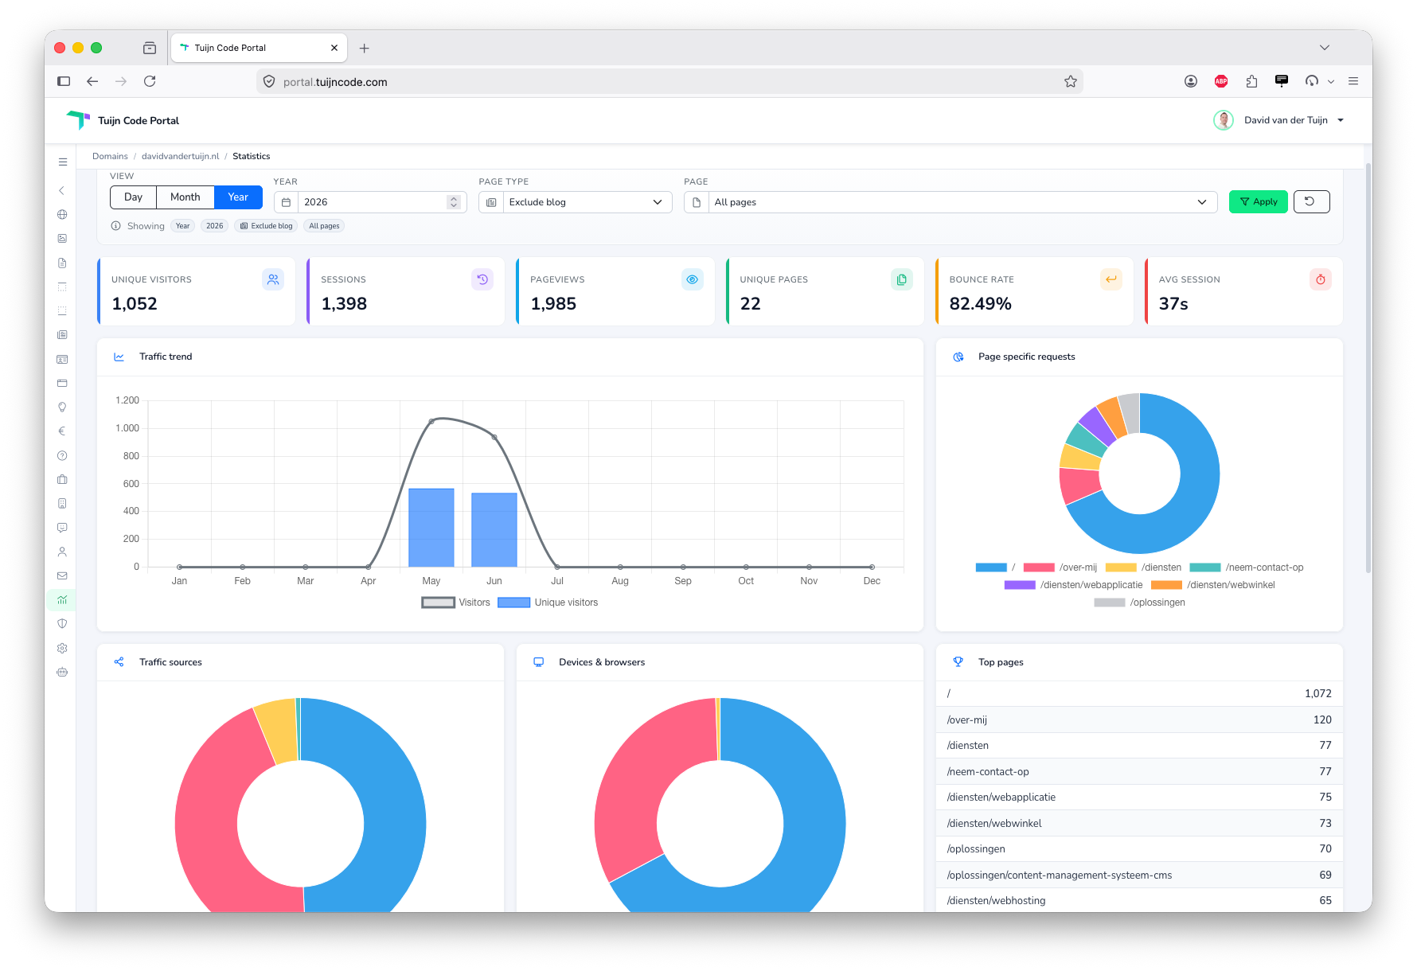This screenshot has width=1417, height=971.
Task: Click the globe icon in left sidebar
Action: click(62, 214)
